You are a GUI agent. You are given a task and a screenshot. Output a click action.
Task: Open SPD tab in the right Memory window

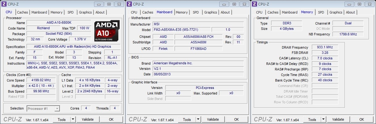pos(321,12)
